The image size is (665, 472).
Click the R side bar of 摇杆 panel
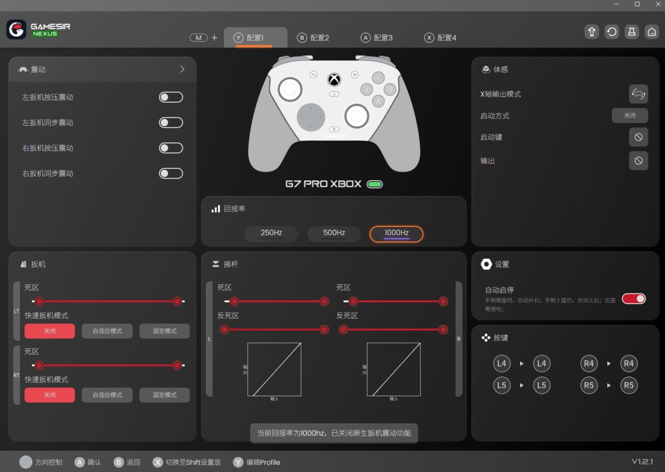459,339
